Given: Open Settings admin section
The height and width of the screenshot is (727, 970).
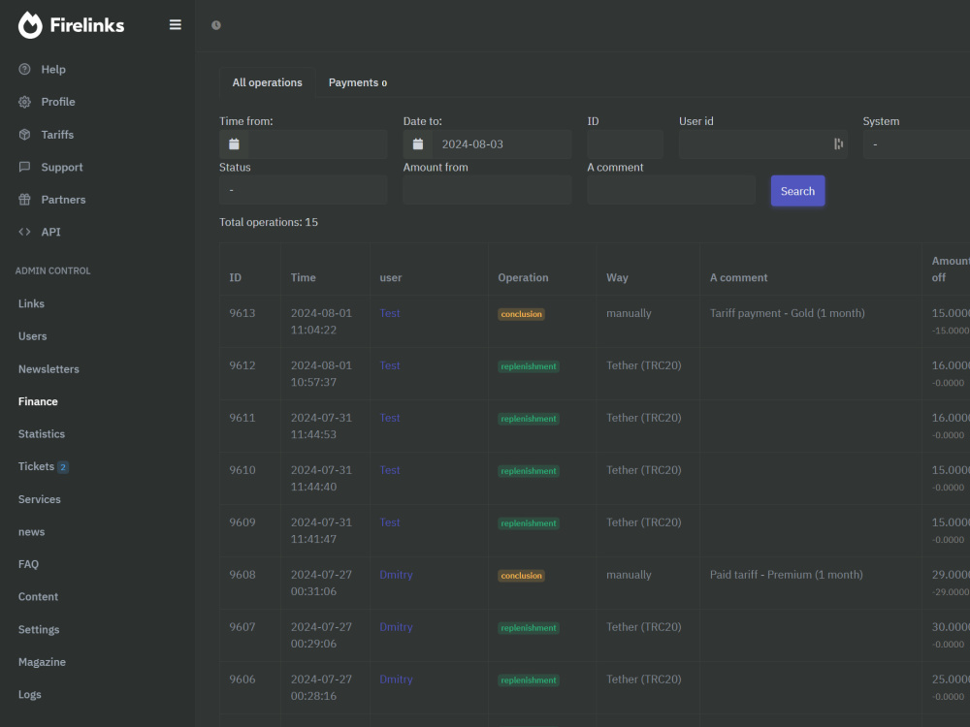Looking at the screenshot, I should point(39,629).
